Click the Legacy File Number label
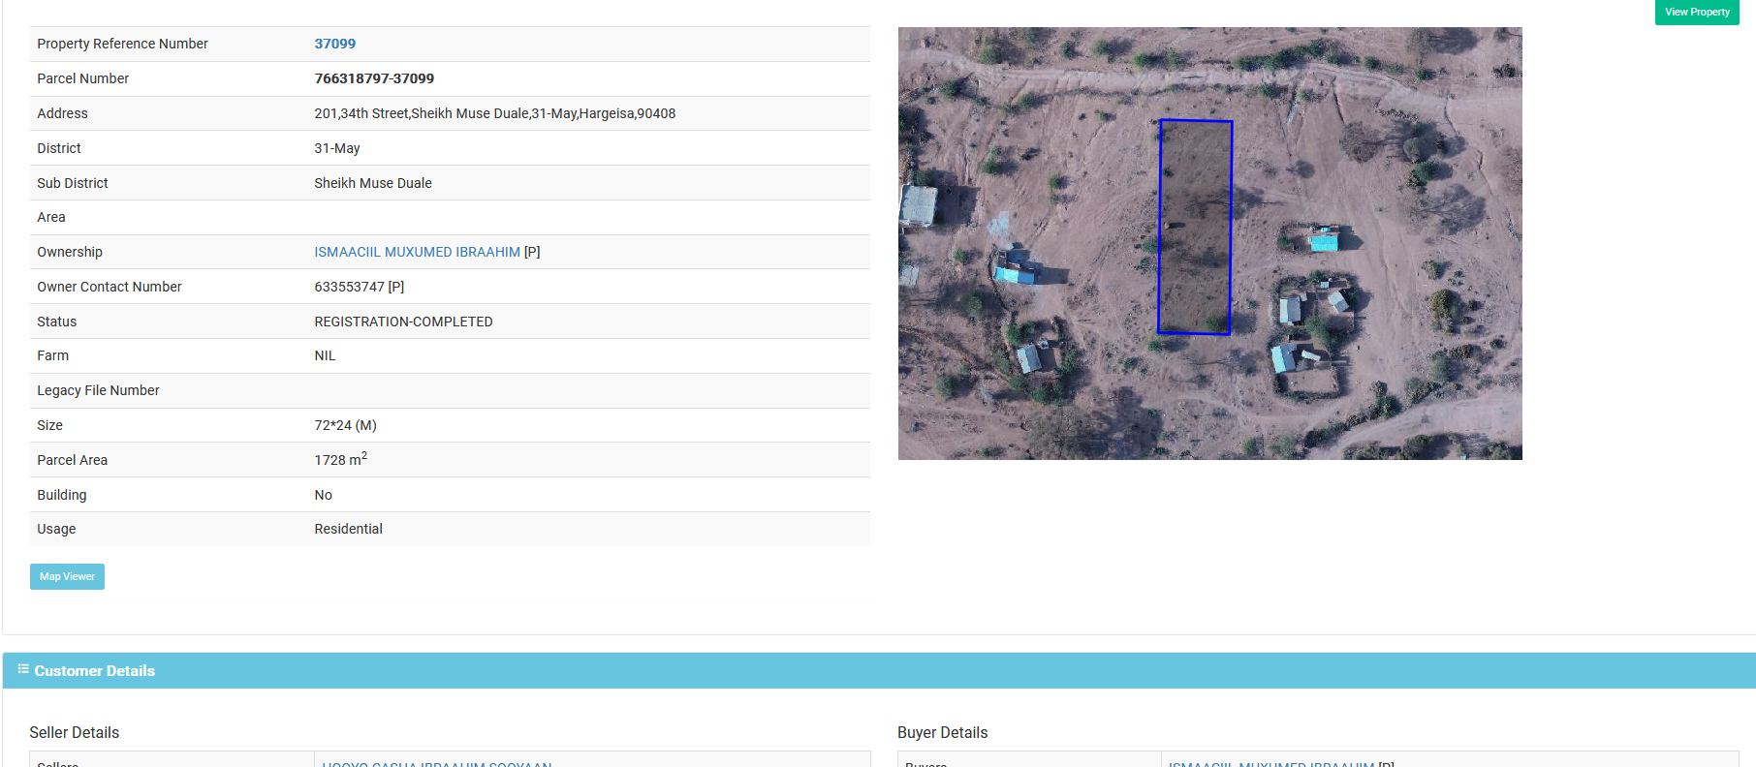The image size is (1756, 767). [98, 390]
